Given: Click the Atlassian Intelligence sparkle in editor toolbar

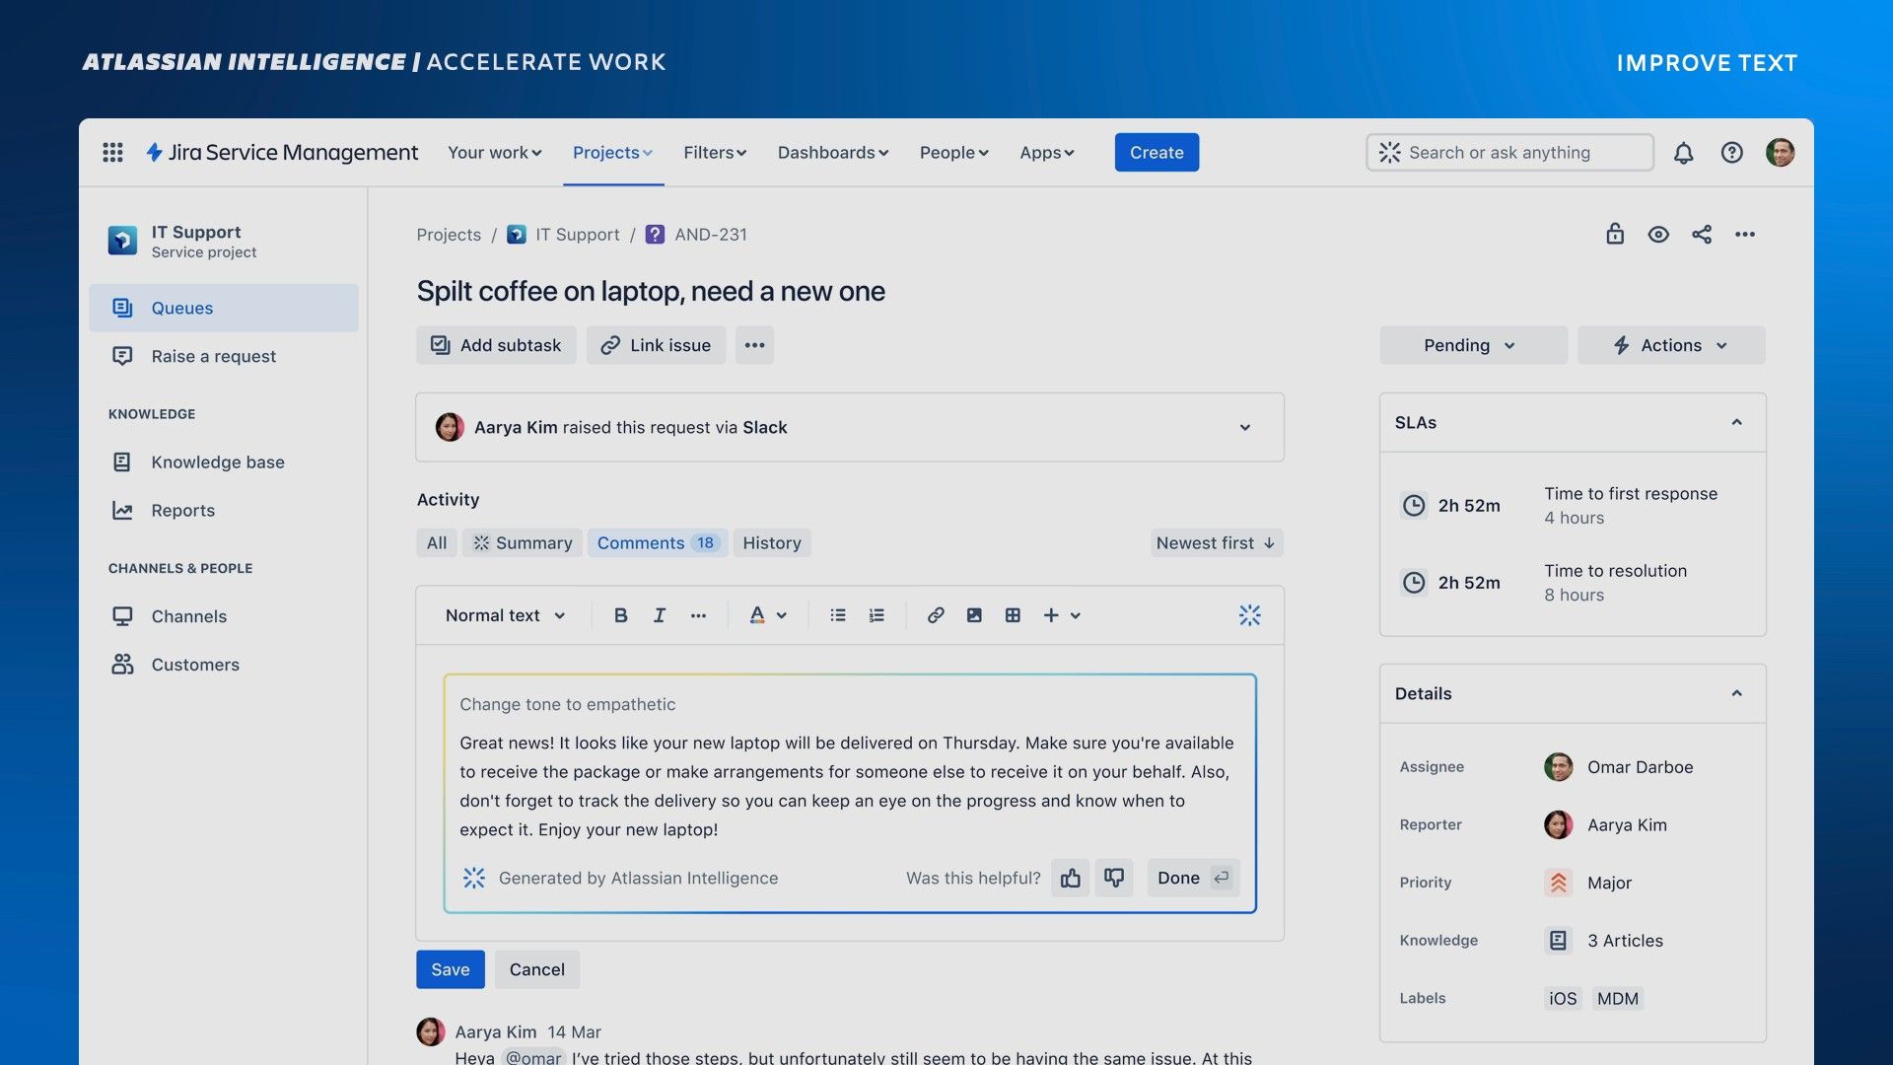Looking at the screenshot, I should [x=1249, y=615].
